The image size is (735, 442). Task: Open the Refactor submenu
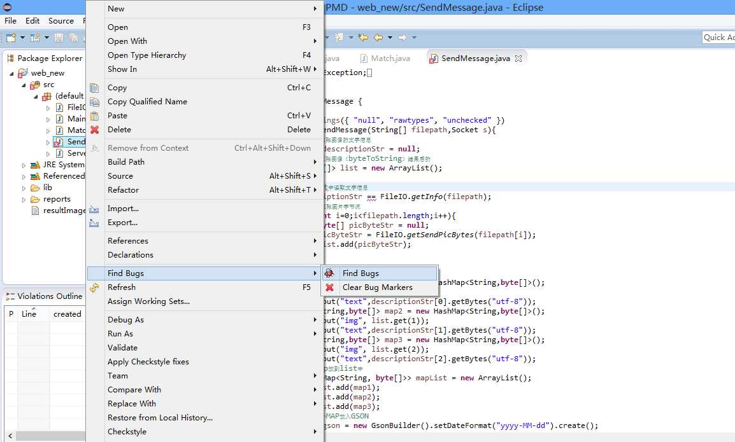pyautogui.click(x=205, y=190)
